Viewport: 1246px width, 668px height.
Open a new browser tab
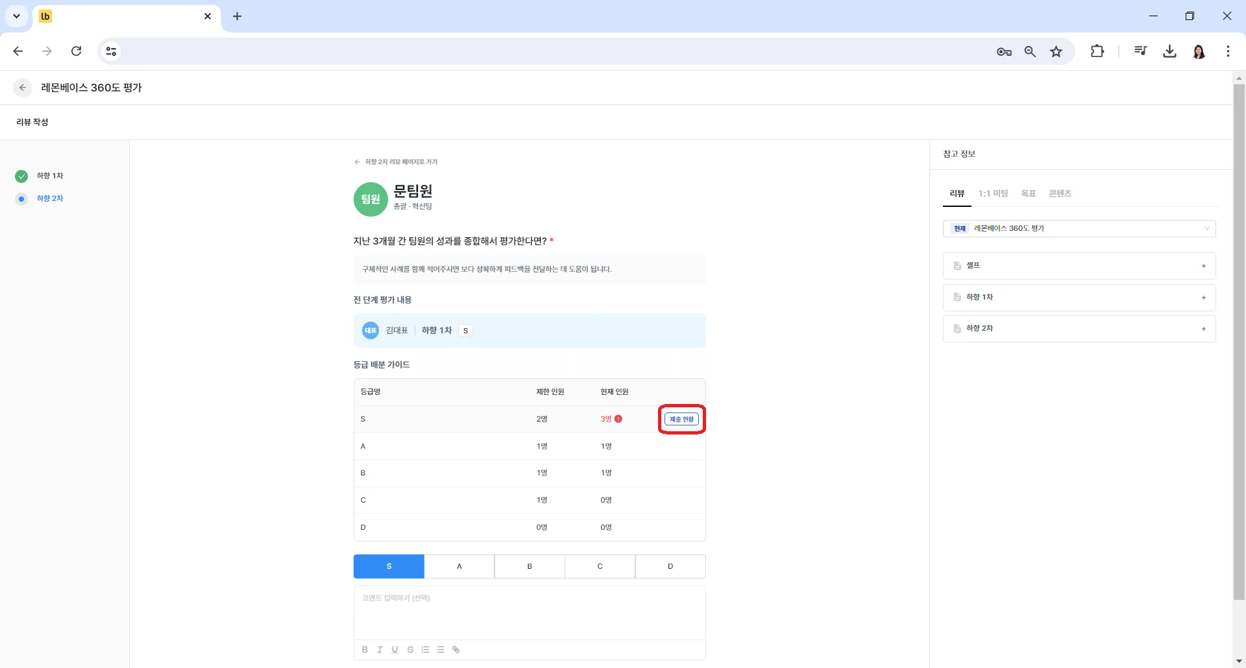238,16
